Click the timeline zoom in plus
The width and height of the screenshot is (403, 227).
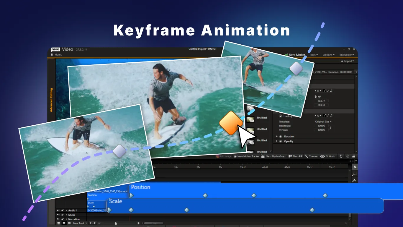[138, 223]
